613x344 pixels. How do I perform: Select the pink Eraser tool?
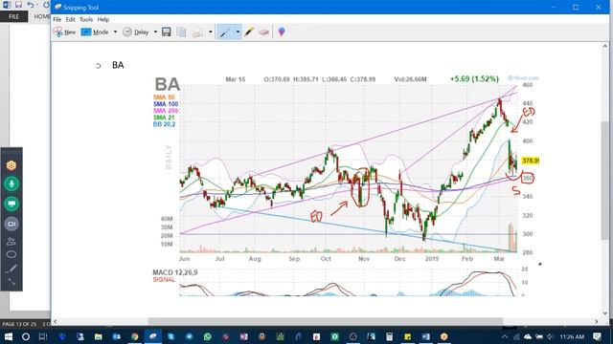tap(264, 32)
